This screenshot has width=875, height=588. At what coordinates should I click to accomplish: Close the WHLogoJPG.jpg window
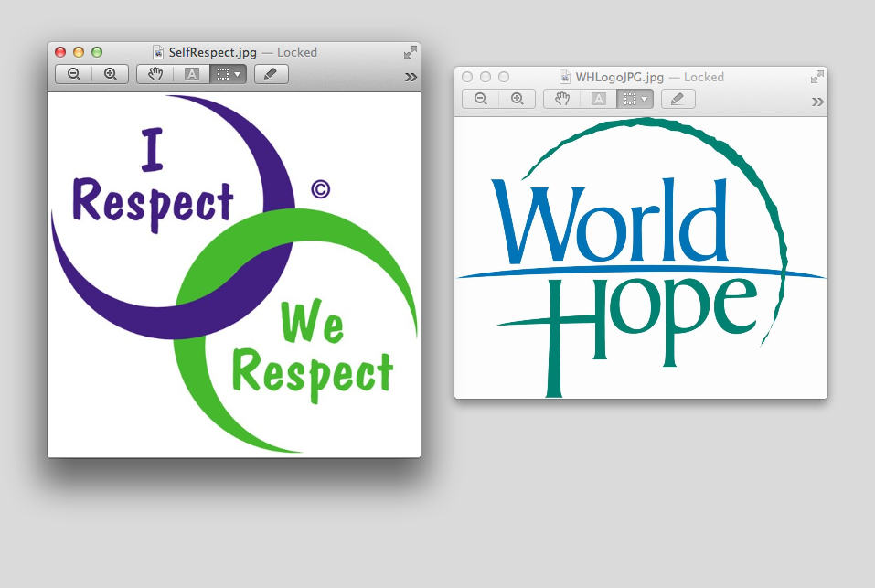(467, 77)
